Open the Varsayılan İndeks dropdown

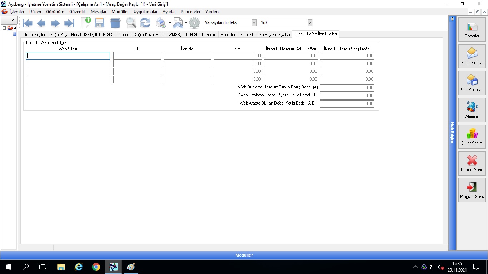click(254, 22)
